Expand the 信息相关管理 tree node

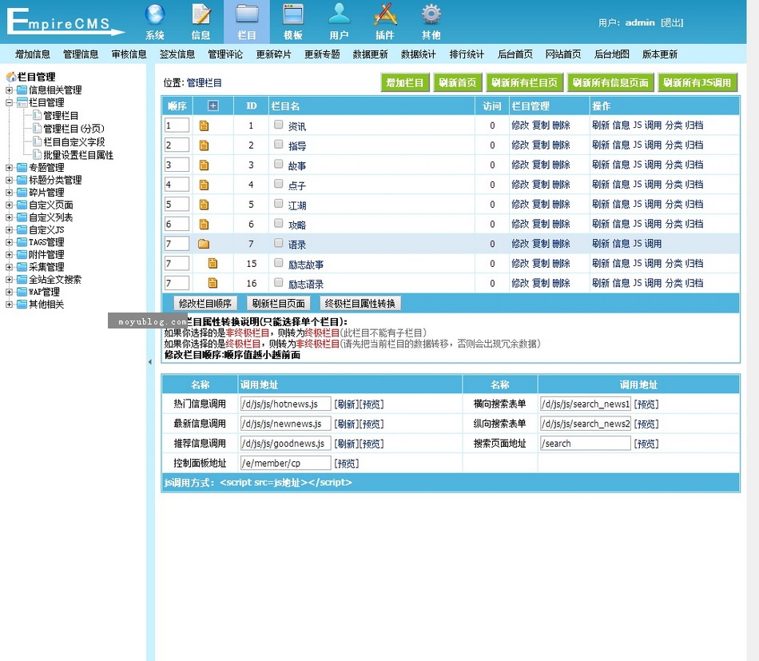9,90
